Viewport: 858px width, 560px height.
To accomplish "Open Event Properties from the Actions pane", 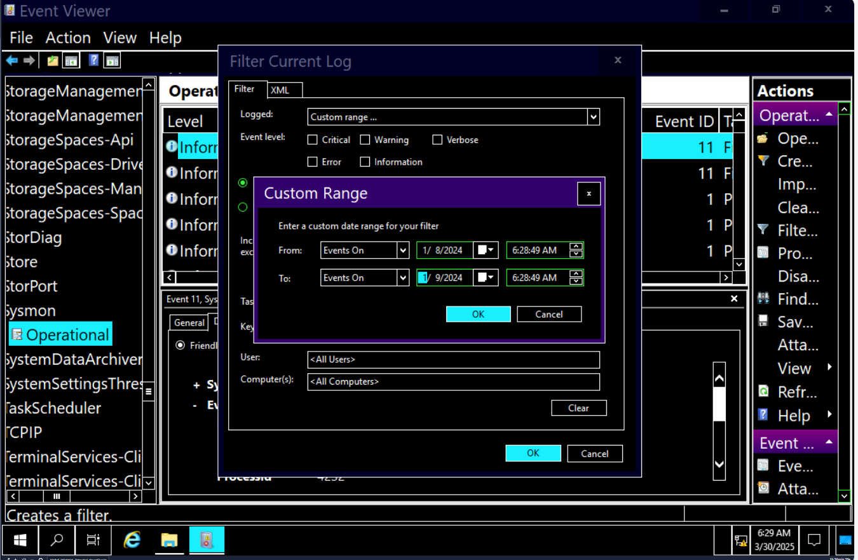I will pos(794,466).
